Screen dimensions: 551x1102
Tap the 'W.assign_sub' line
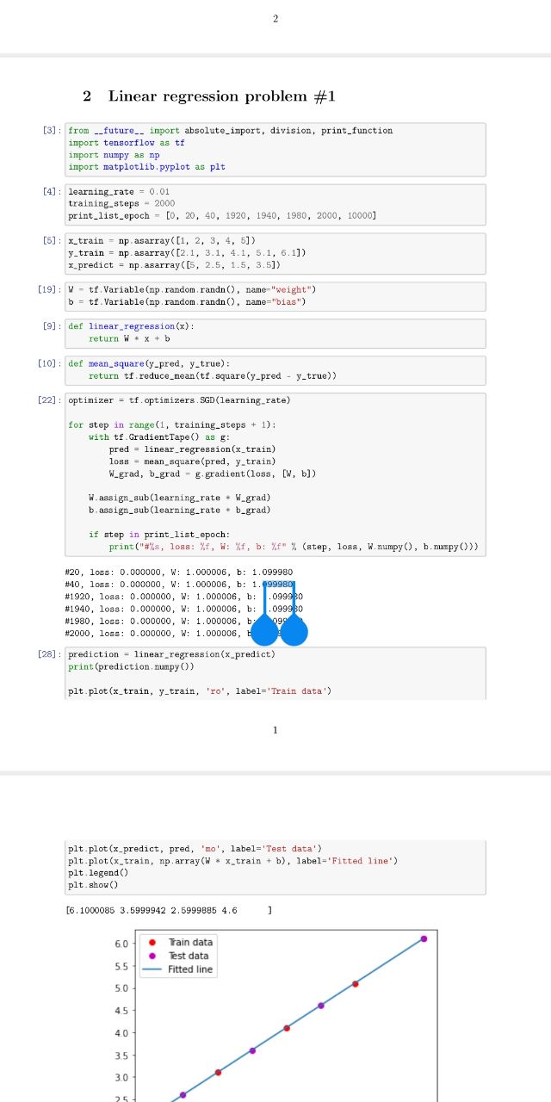[x=180, y=498]
